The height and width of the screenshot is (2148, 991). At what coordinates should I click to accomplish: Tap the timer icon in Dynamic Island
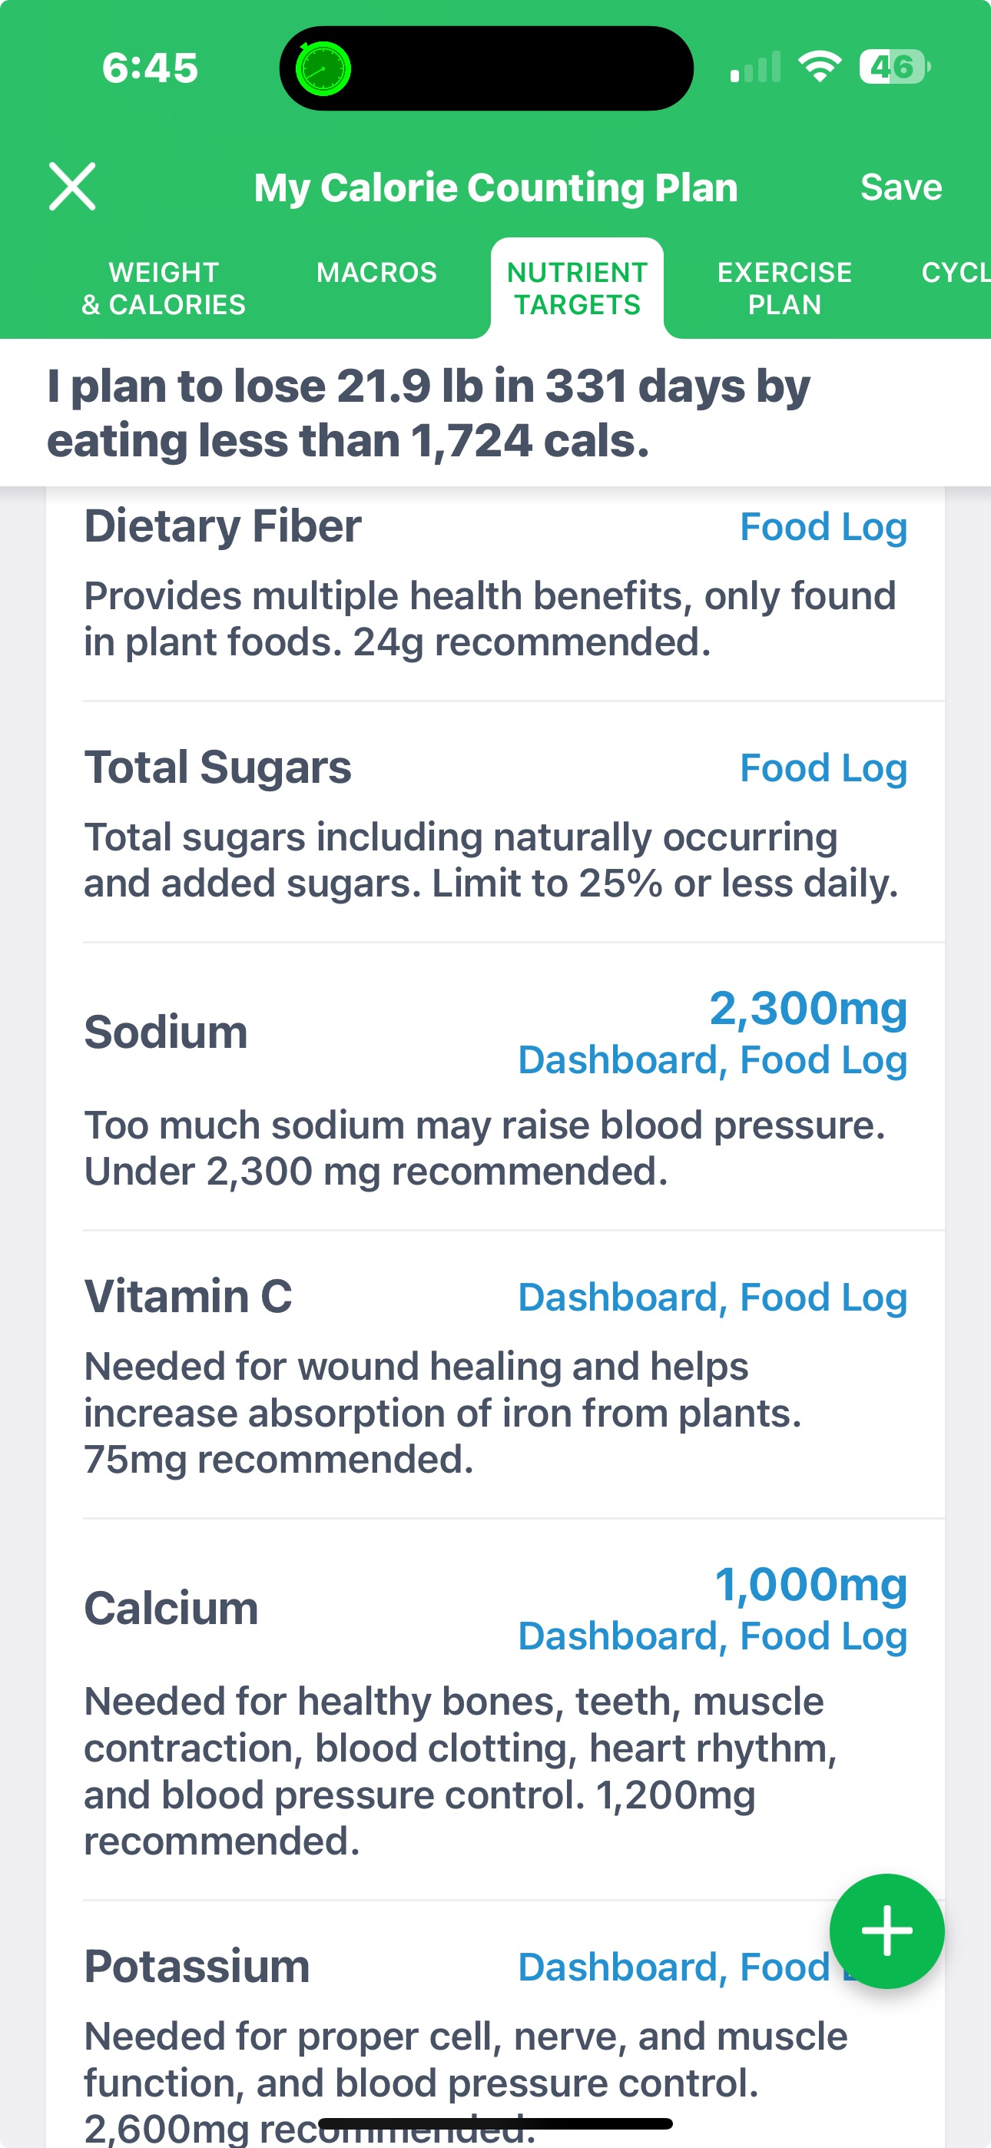point(323,68)
